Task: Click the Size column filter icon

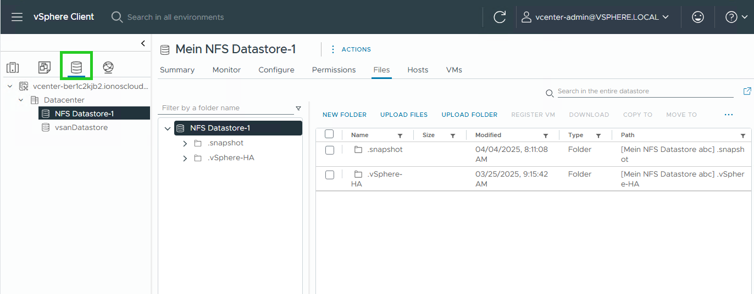Action: click(x=453, y=135)
